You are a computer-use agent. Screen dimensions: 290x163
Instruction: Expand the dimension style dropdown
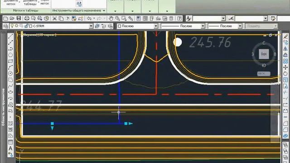click(x=266, y=18)
